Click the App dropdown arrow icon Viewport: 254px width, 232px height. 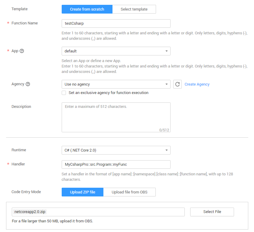pos(166,51)
